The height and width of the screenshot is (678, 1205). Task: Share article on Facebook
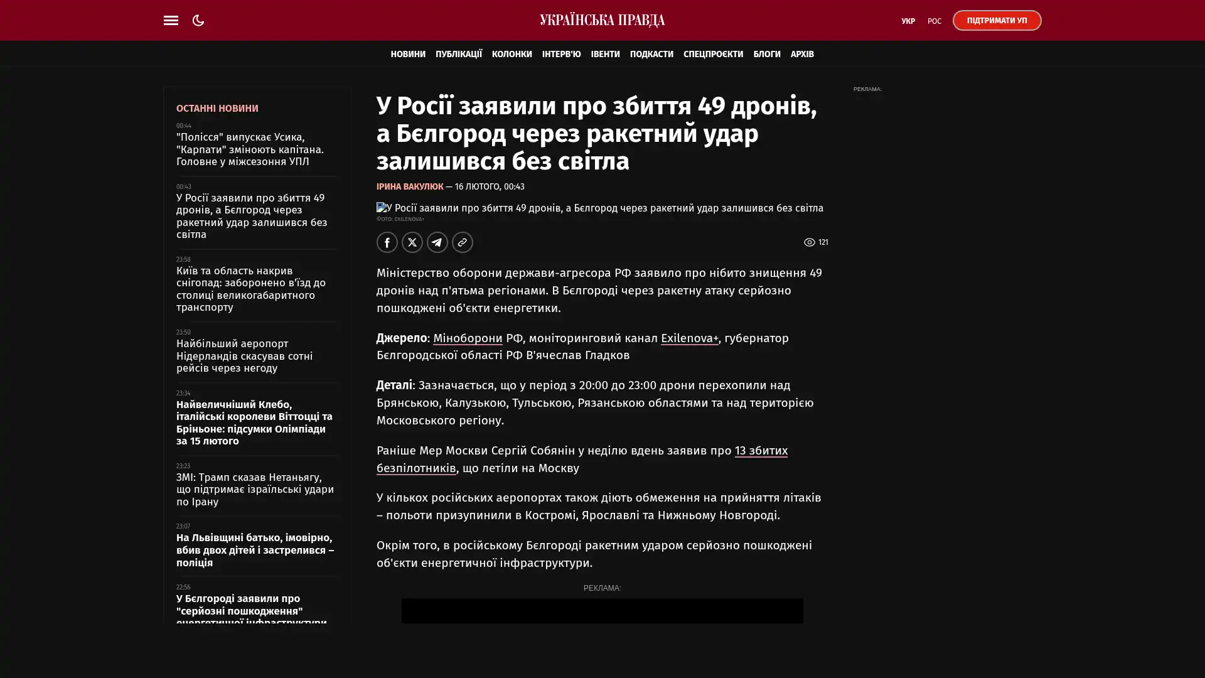tap(387, 242)
